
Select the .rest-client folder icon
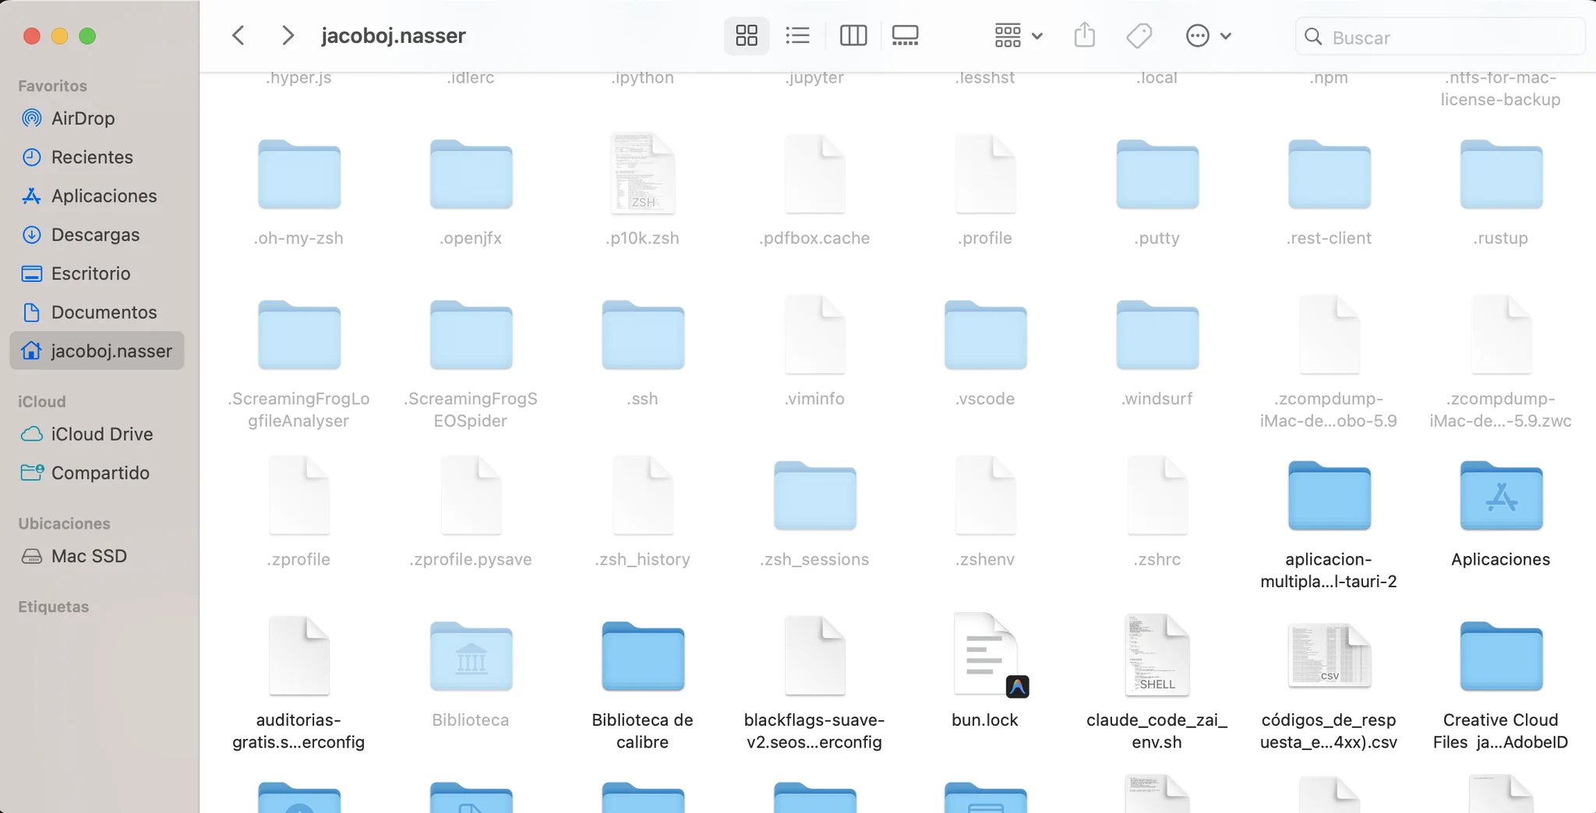tap(1329, 174)
